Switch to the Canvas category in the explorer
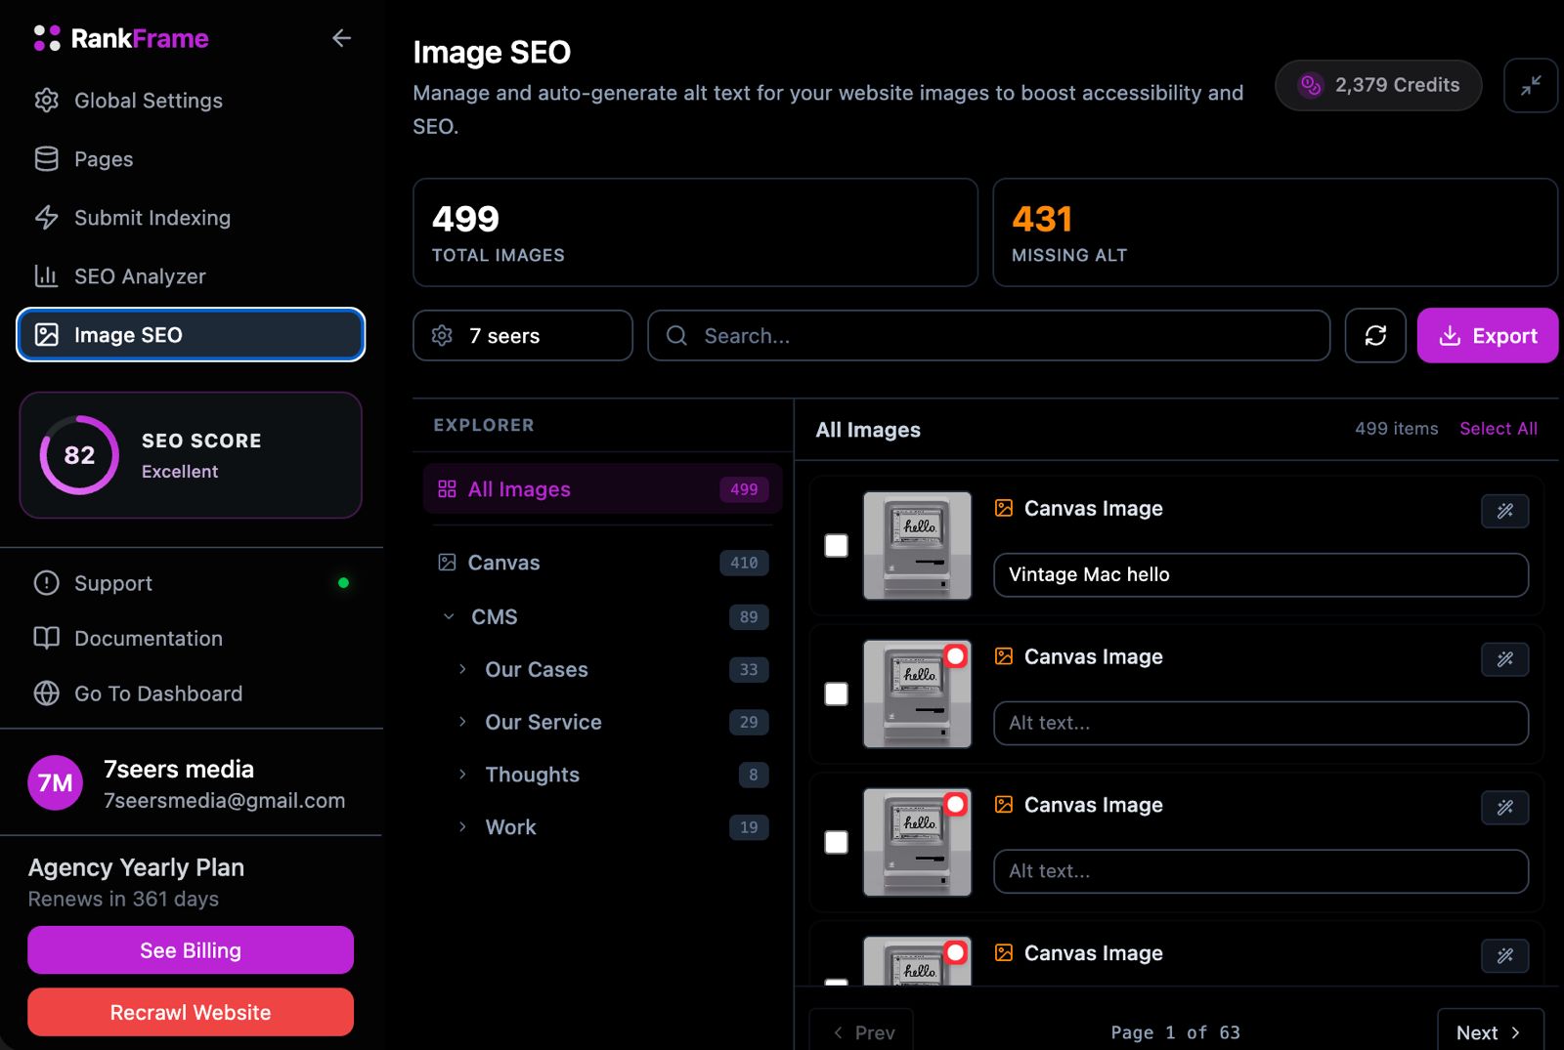Image resolution: width=1564 pixels, height=1050 pixels. tap(504, 563)
